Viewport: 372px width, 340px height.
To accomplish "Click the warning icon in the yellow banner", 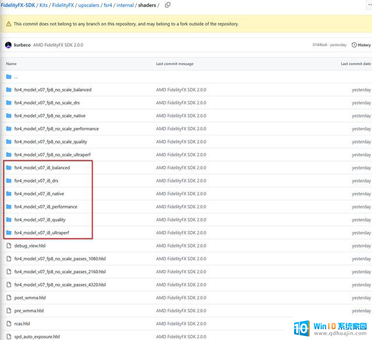I will click(9, 24).
